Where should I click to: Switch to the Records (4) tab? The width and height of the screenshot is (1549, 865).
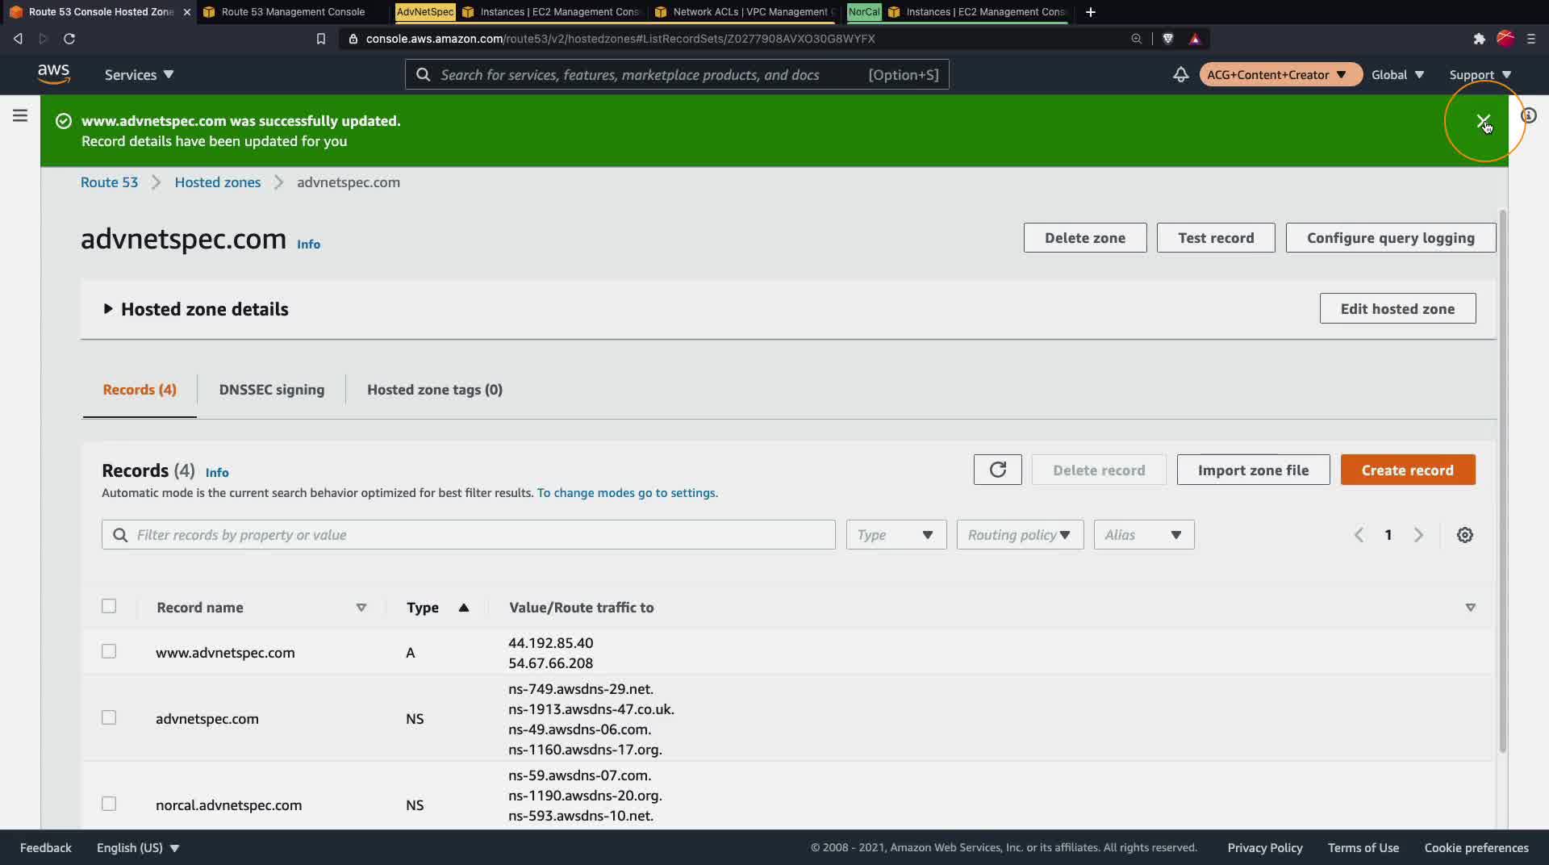140,390
